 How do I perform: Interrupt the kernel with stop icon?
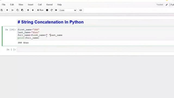[47, 10]
